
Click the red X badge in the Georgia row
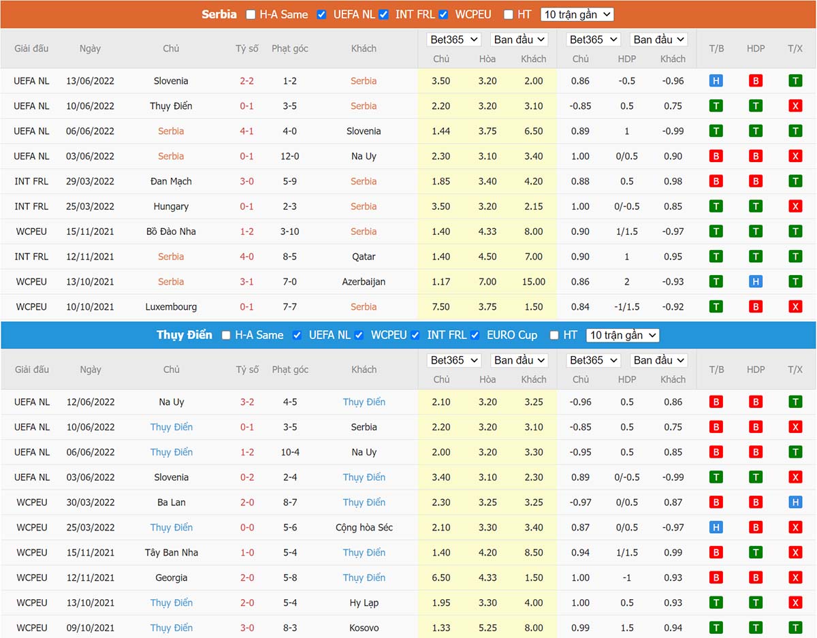coord(795,577)
